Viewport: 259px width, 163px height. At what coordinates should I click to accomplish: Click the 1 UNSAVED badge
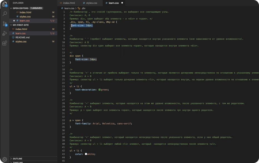pos(36,8)
